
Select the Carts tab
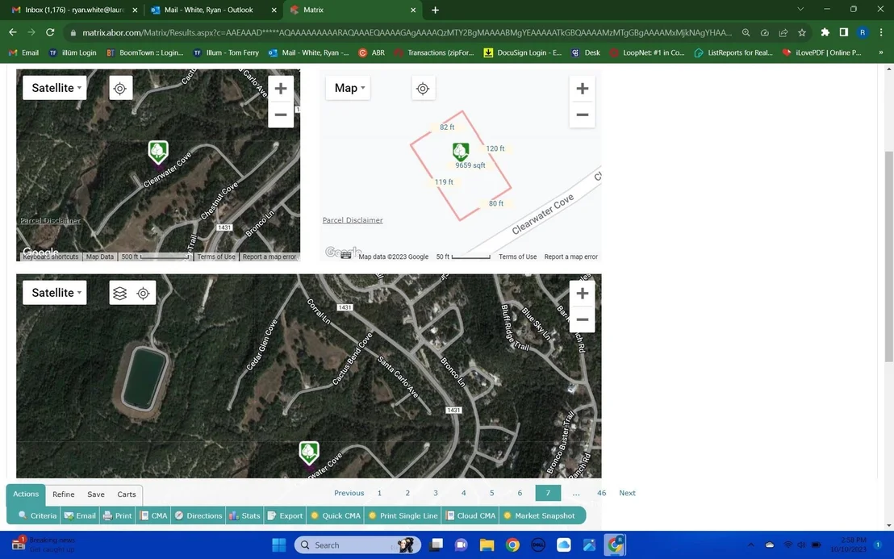click(127, 494)
